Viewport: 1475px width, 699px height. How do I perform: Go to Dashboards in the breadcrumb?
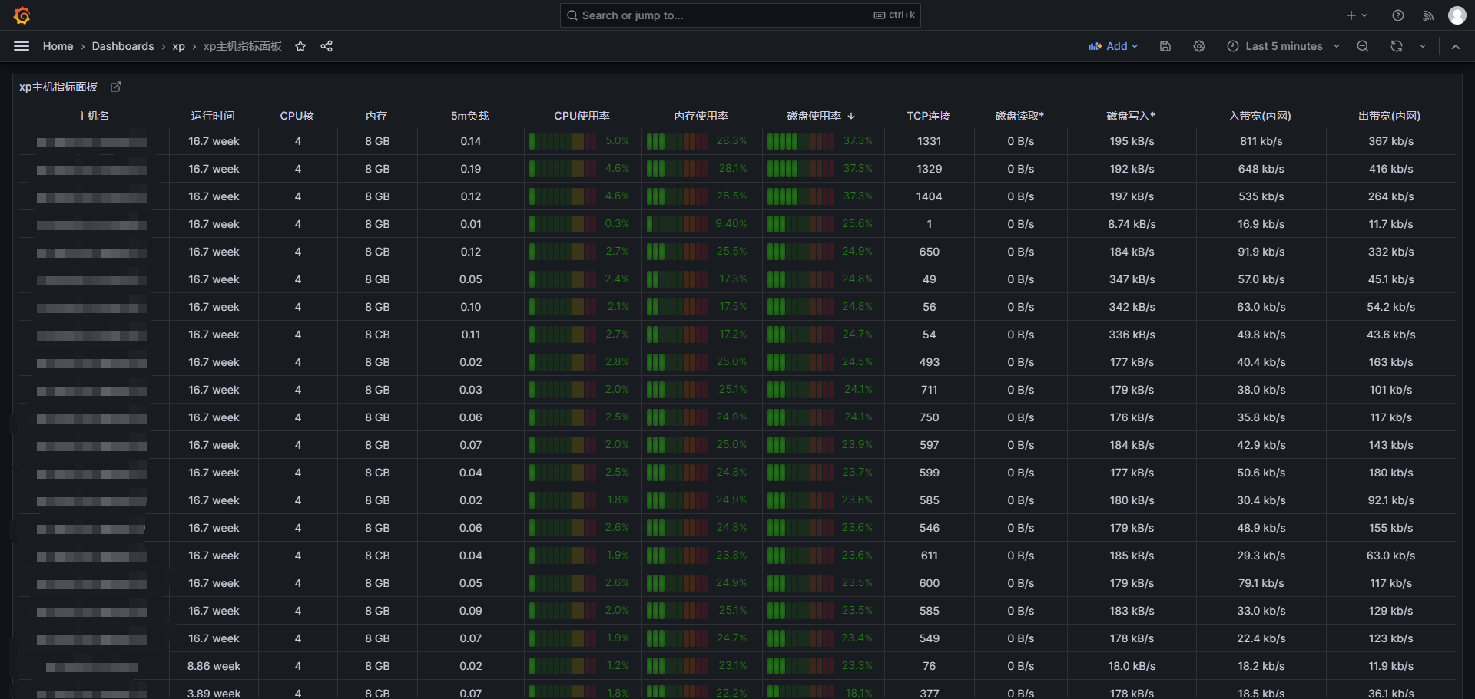click(123, 46)
